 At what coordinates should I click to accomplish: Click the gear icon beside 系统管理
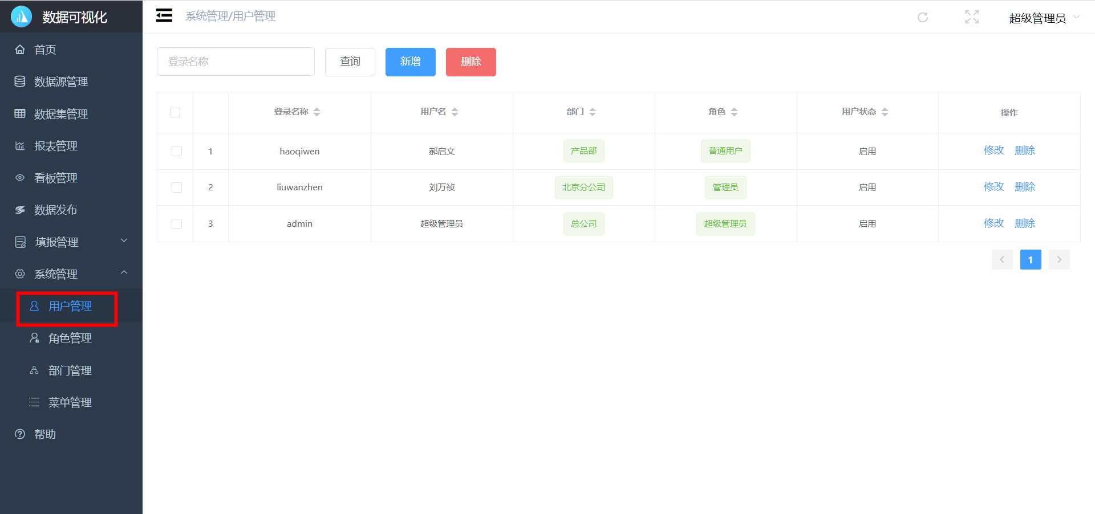[20, 274]
